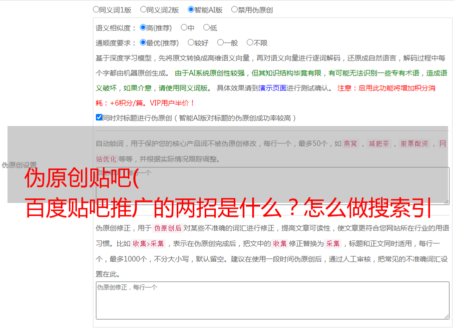Screen dimensions: 455x329
Task: Click the 收集>采集 example tag
Action: (148, 243)
